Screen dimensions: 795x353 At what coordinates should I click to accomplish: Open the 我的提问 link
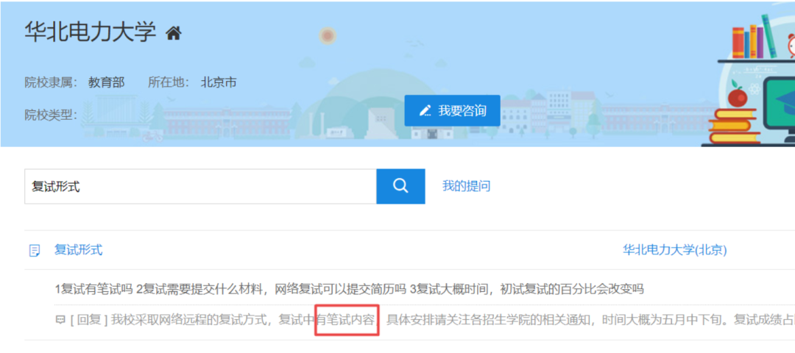tap(466, 186)
